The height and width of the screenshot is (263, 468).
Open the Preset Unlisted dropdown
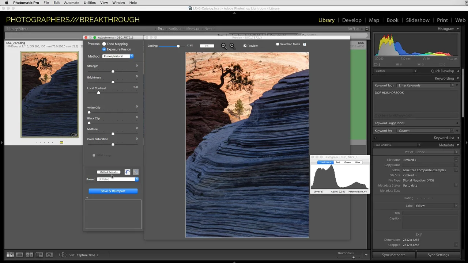coord(118,179)
